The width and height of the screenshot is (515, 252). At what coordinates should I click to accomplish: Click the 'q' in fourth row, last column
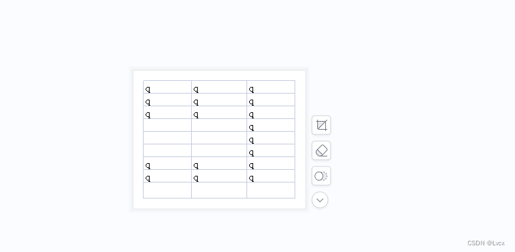point(252,128)
